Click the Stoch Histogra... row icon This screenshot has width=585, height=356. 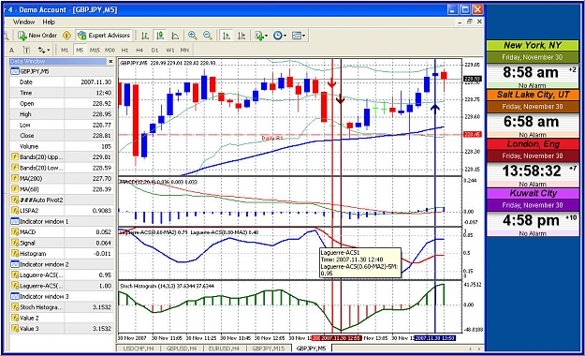(x=15, y=307)
